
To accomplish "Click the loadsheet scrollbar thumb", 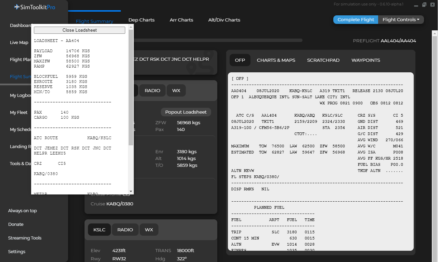I will [131, 87].
